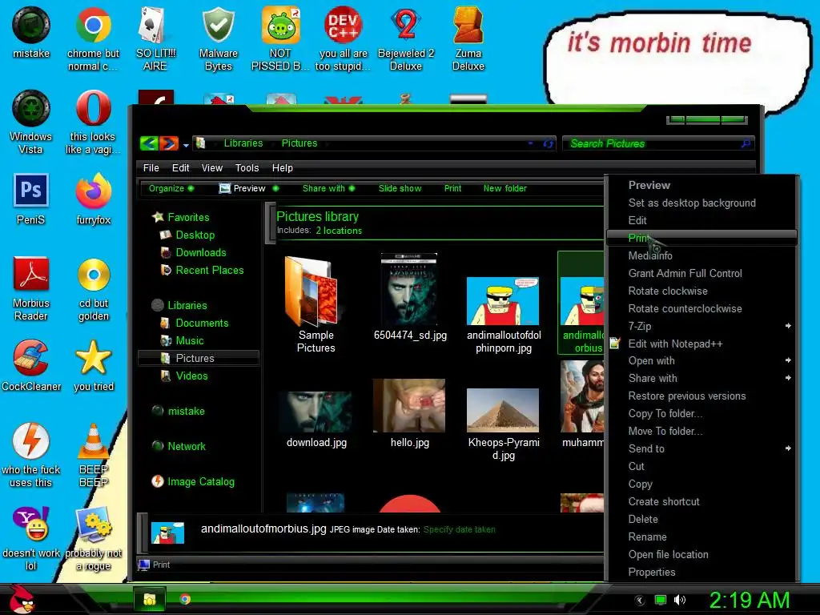
Task: Select the Kheops-Pyramid.jpg thumbnail
Action: pyautogui.click(x=503, y=409)
